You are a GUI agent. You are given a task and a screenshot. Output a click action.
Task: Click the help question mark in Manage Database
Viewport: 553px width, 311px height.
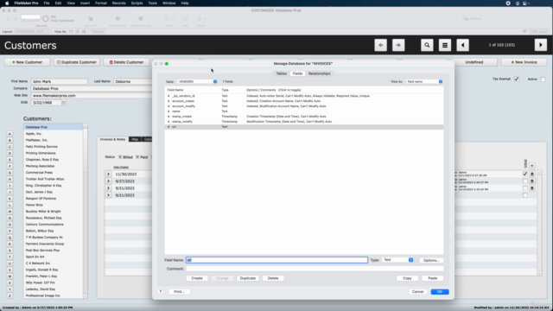(x=161, y=292)
